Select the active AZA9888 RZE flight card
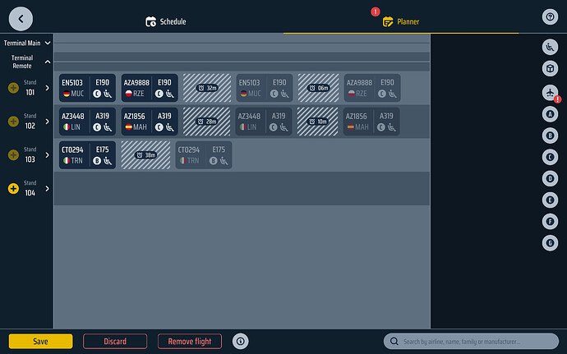567x354 pixels. click(x=150, y=88)
